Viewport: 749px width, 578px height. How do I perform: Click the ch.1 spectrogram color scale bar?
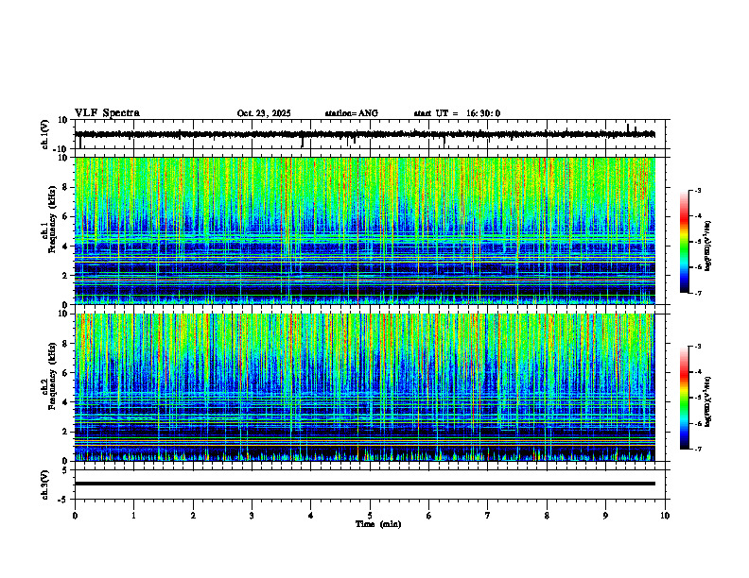[685, 242]
